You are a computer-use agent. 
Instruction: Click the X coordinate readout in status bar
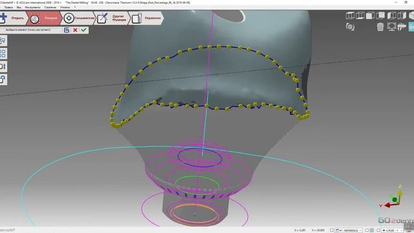pyautogui.click(x=300, y=230)
